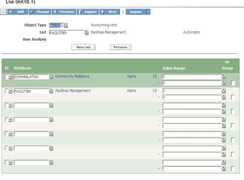
Task: Go to Next record in toolbar
Action: tap(110, 12)
